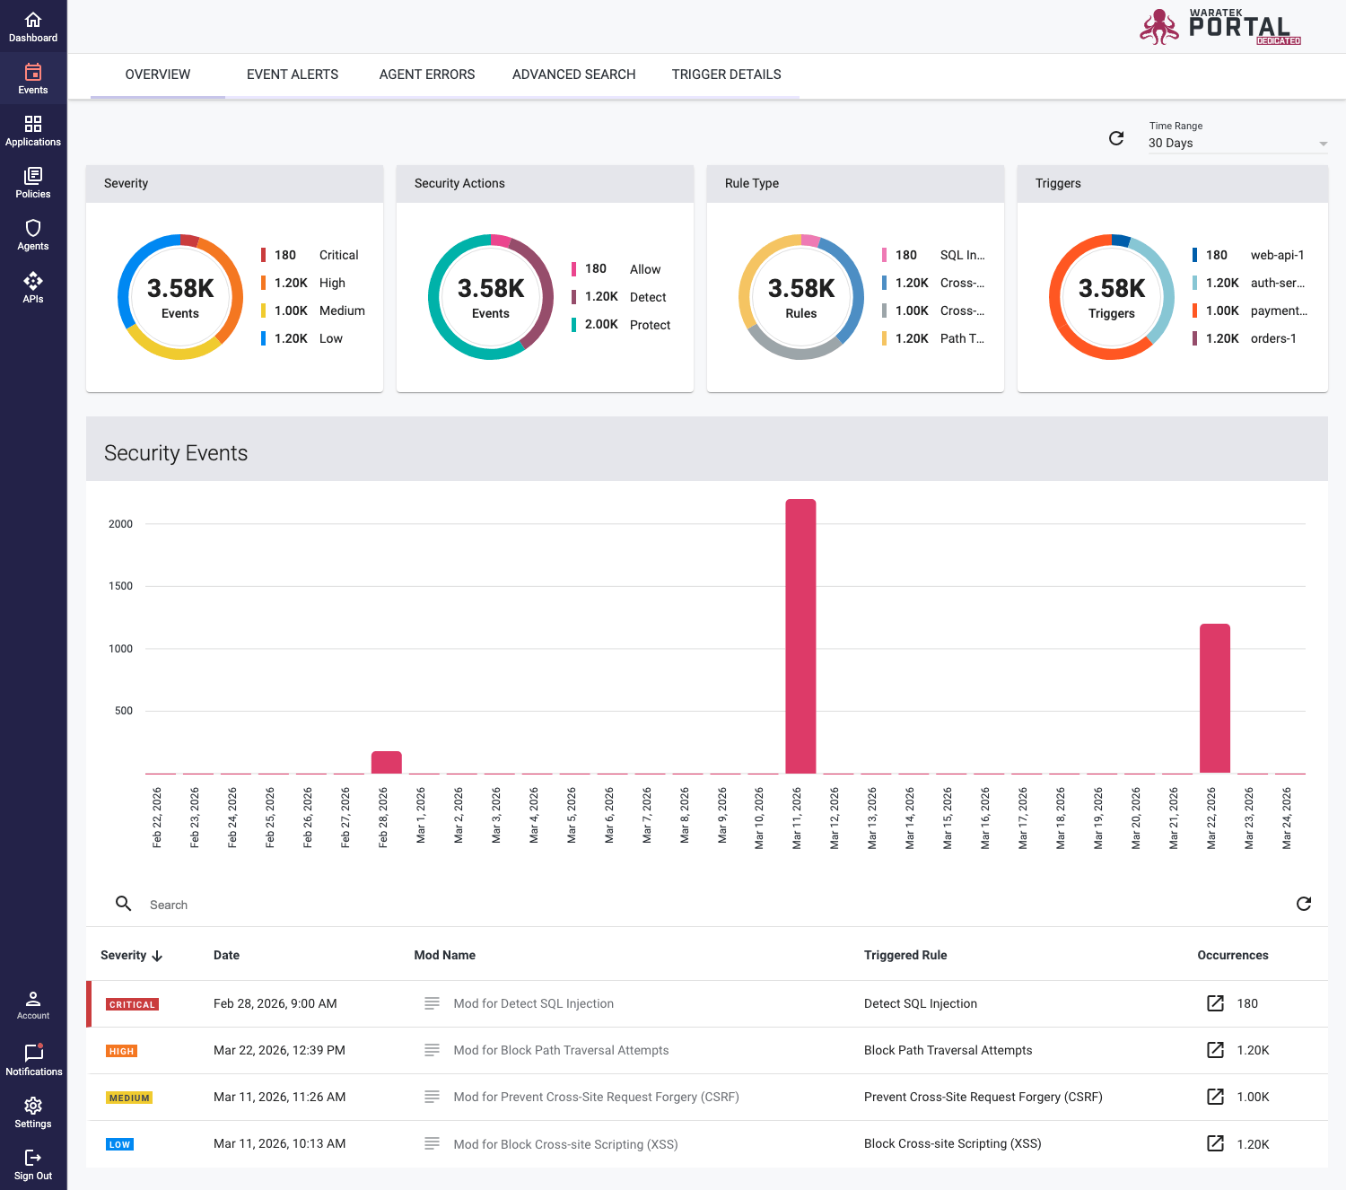The height and width of the screenshot is (1190, 1346).
Task: Open Mod for Detect SQL Injection
Action: 534,1003
